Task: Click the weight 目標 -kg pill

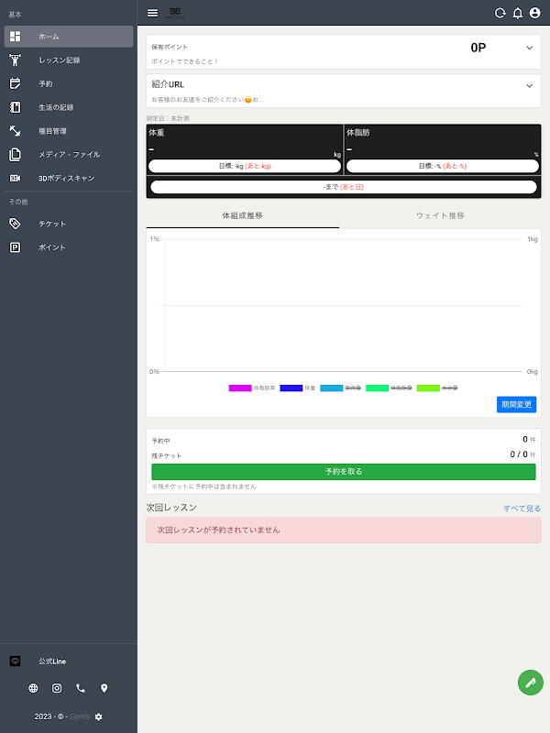Action: coord(245,166)
